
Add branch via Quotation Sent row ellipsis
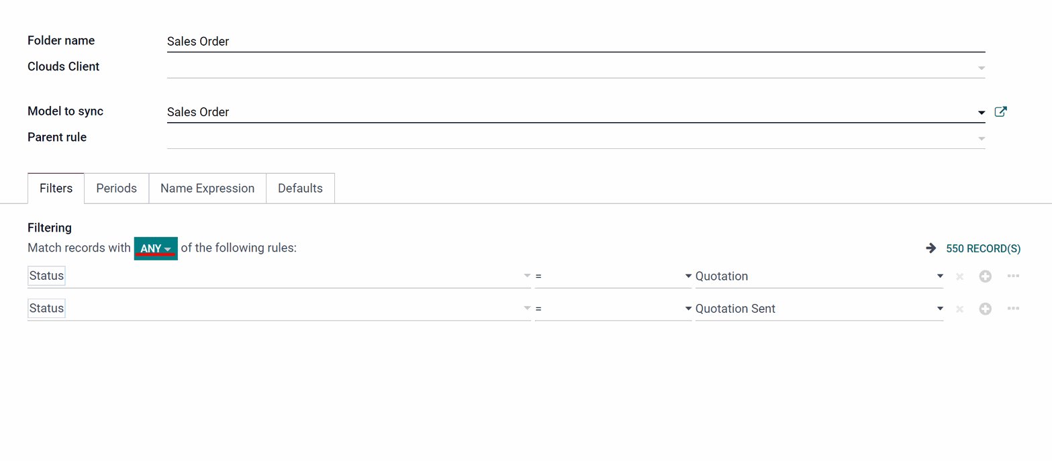1013,308
